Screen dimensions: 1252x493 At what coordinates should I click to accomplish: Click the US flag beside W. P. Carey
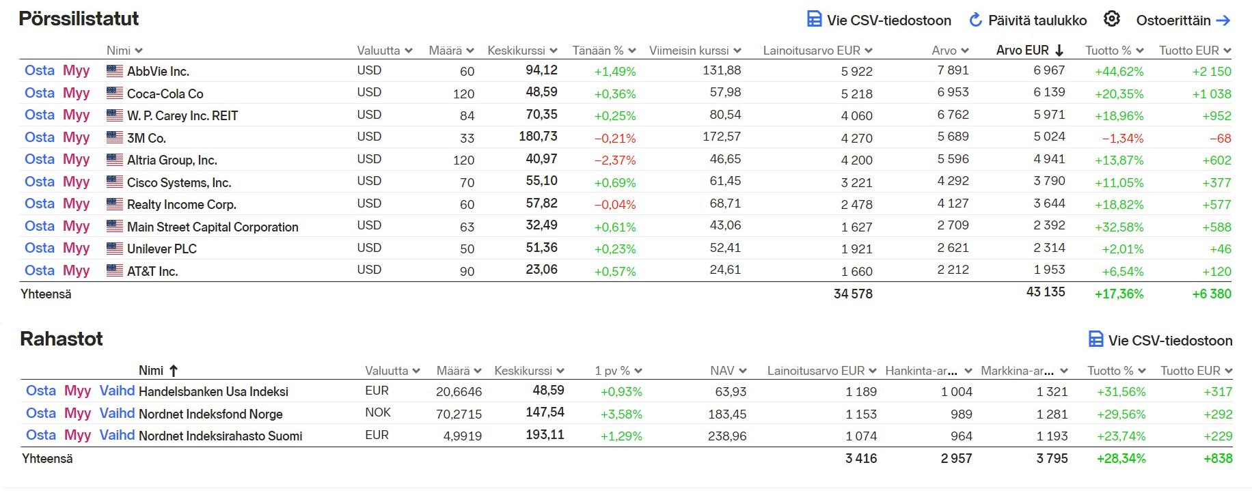pos(115,115)
